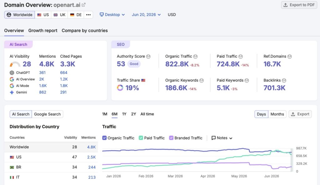
Task: Open Compare by countries tab
Action: point(85,31)
